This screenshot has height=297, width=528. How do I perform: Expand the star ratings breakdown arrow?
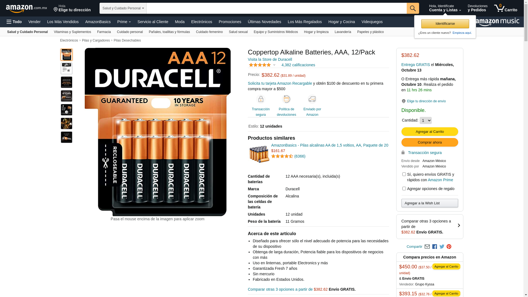point(274,65)
